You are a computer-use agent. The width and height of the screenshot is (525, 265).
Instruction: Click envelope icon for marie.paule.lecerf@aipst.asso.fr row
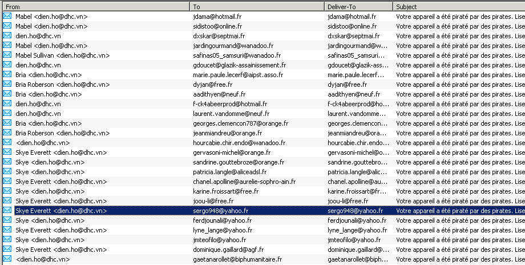point(7,74)
